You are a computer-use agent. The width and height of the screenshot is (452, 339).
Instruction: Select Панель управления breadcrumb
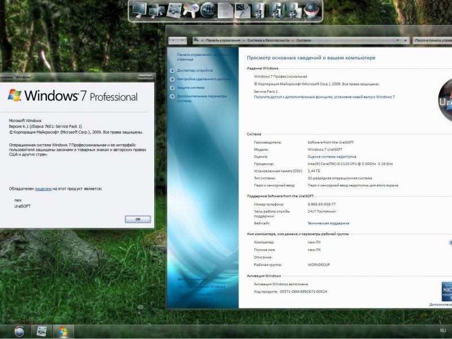coord(223,40)
